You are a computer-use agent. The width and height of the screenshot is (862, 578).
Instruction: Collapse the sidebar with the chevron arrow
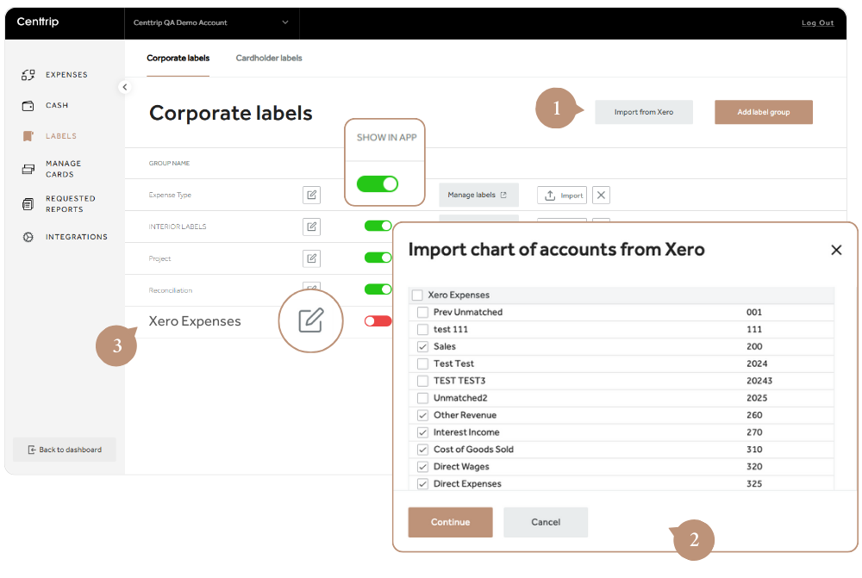pos(125,87)
